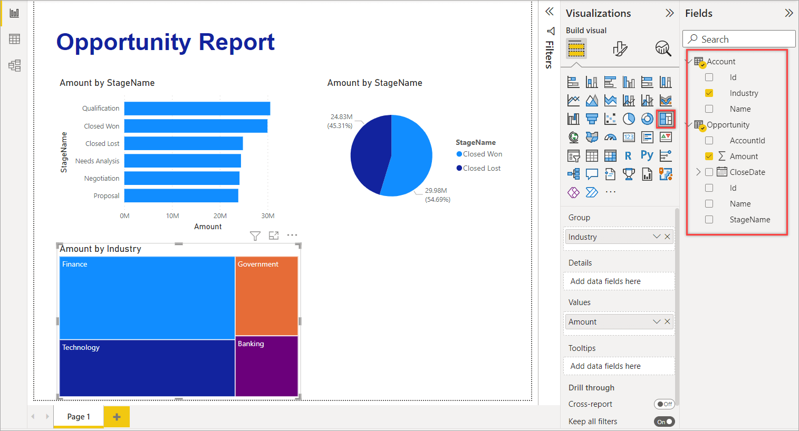Select the Area chart visualization
The width and height of the screenshot is (799, 431).
click(592, 100)
